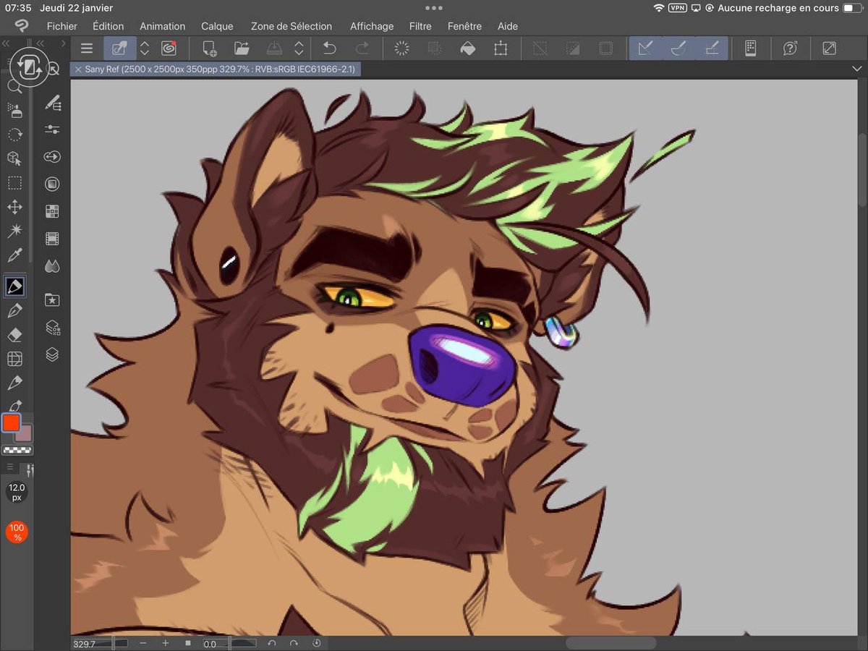
Task: Decrease zoom with the minus button at bottom
Action: click(144, 642)
